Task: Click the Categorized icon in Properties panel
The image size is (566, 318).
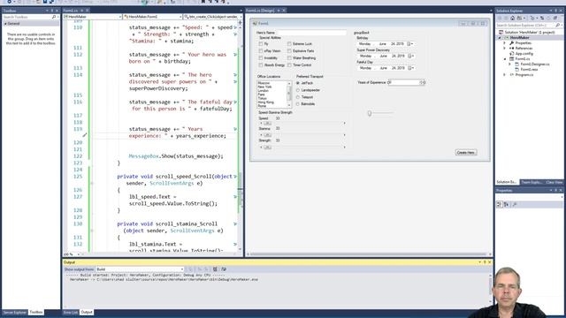Action: 499,204
